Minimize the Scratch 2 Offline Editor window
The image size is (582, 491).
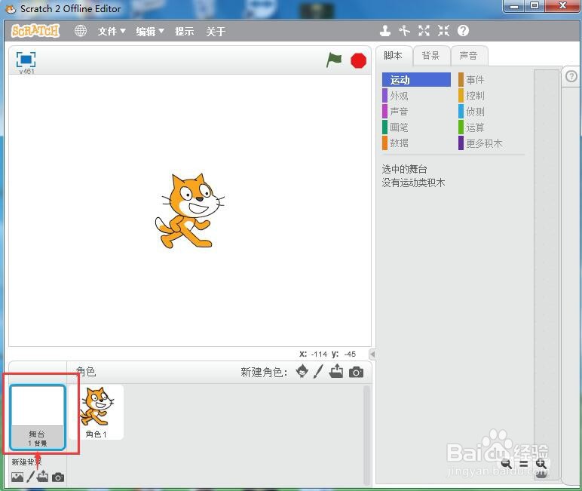click(x=514, y=6)
